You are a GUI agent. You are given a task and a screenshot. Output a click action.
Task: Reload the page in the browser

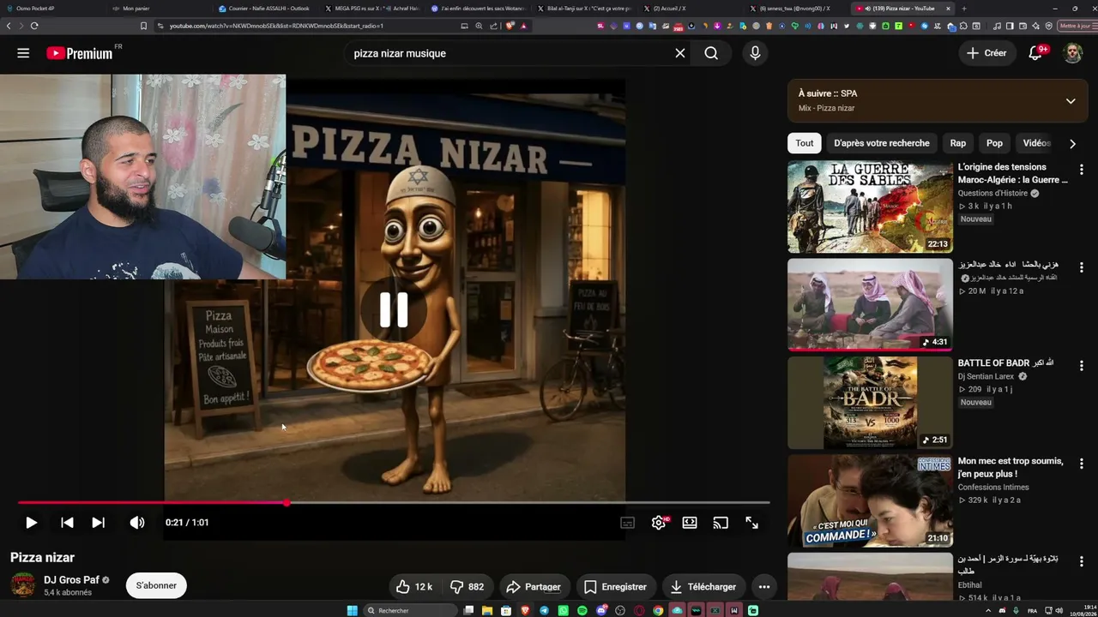coord(34,26)
